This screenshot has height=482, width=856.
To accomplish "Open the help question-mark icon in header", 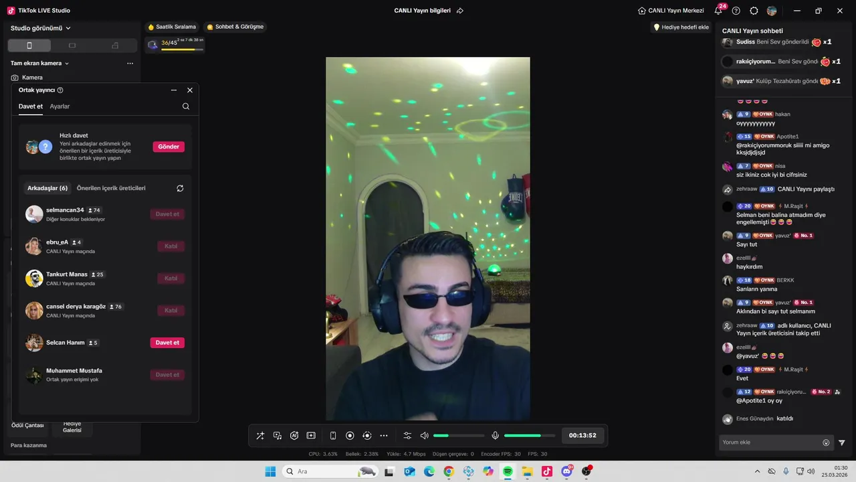I will click(x=736, y=11).
